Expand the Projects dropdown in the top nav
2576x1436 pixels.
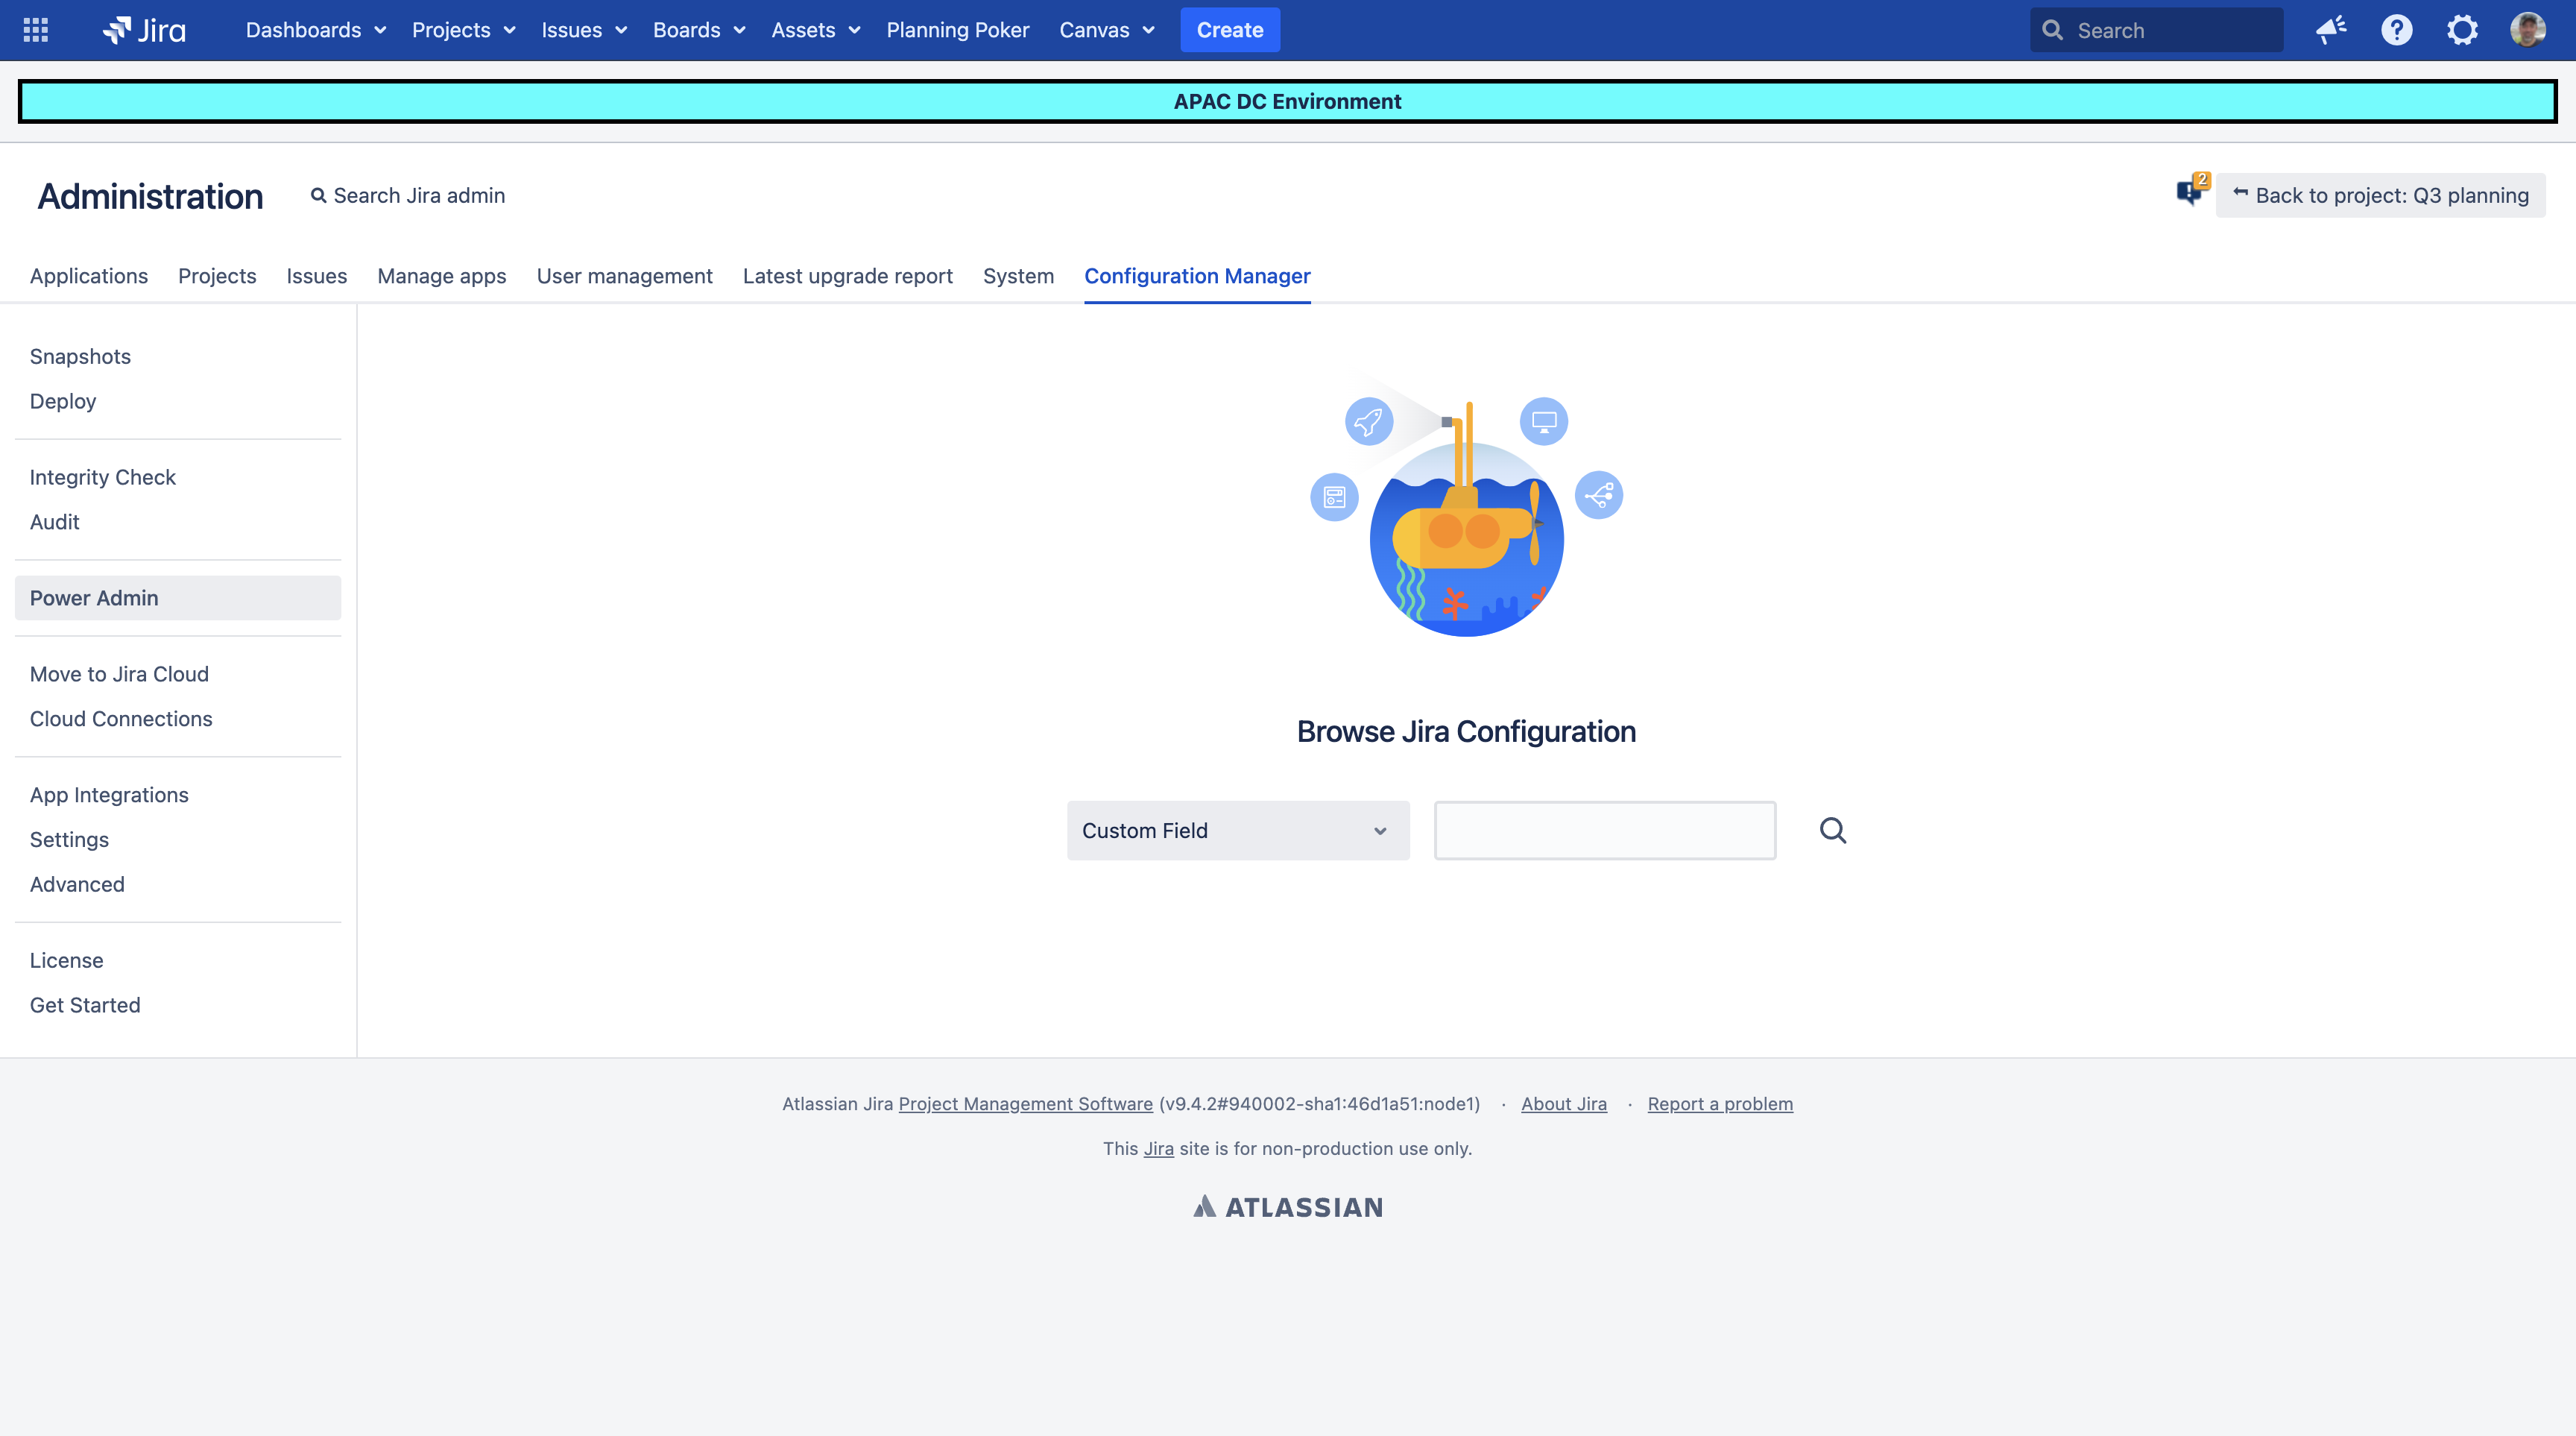click(x=464, y=30)
